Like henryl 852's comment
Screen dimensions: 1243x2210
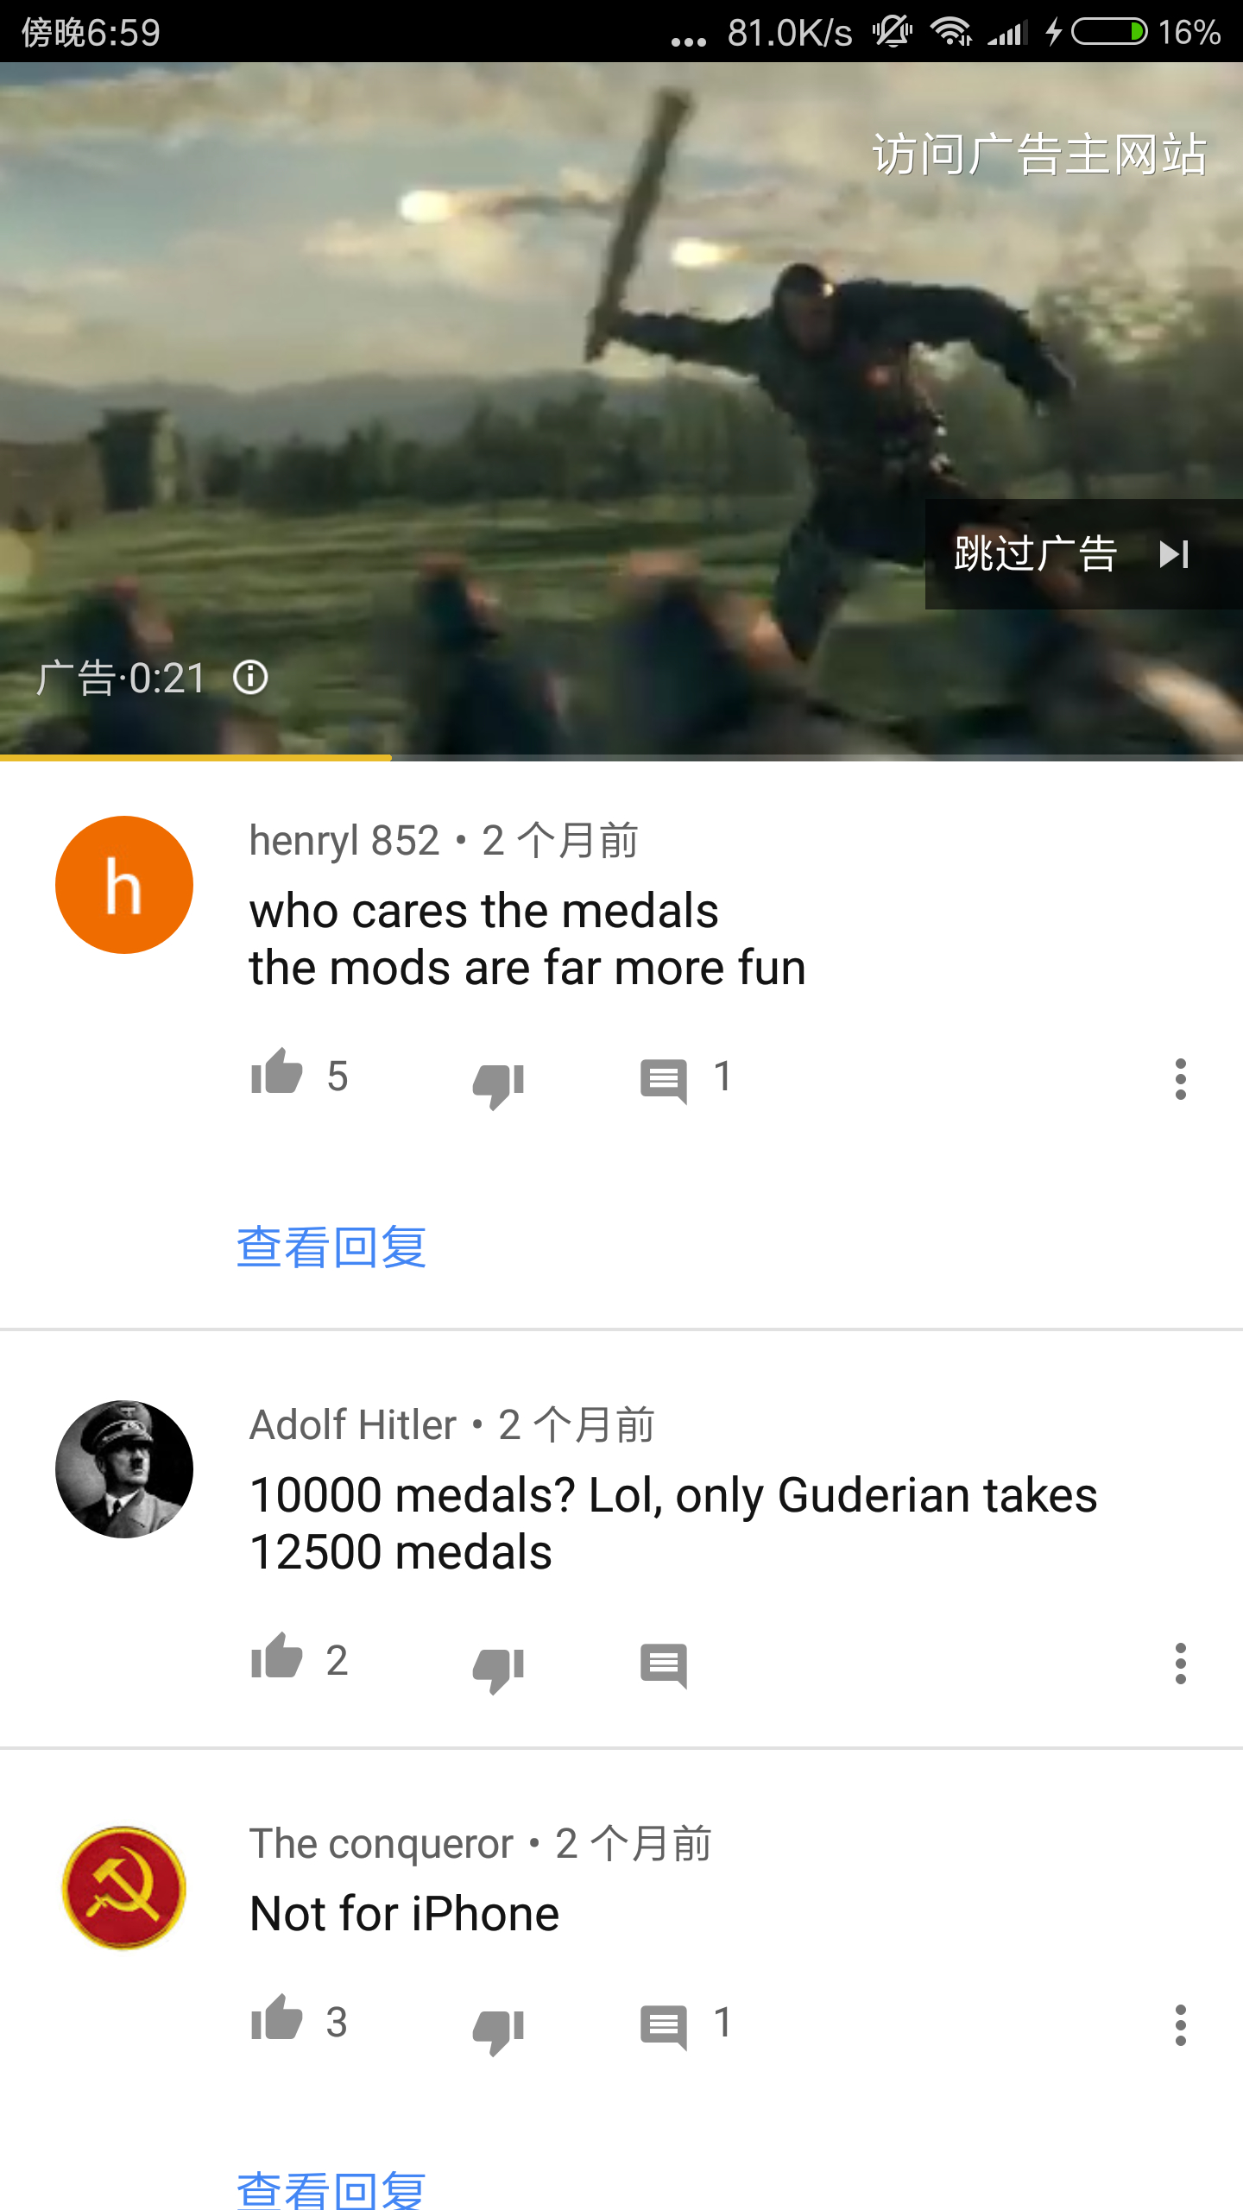point(276,1073)
